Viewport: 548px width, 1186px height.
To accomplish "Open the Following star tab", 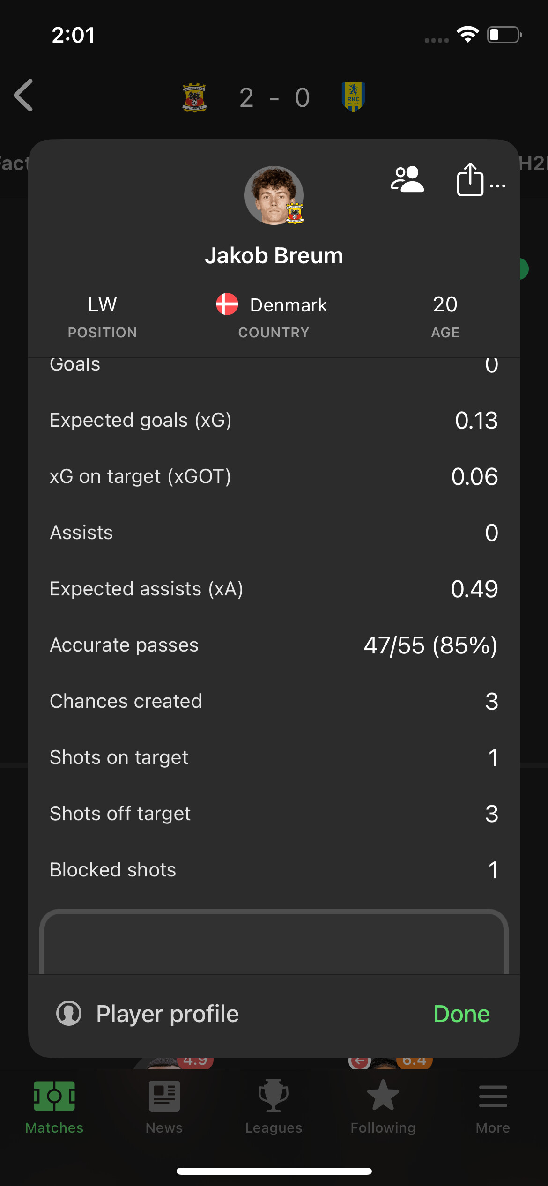I will click(x=383, y=1106).
